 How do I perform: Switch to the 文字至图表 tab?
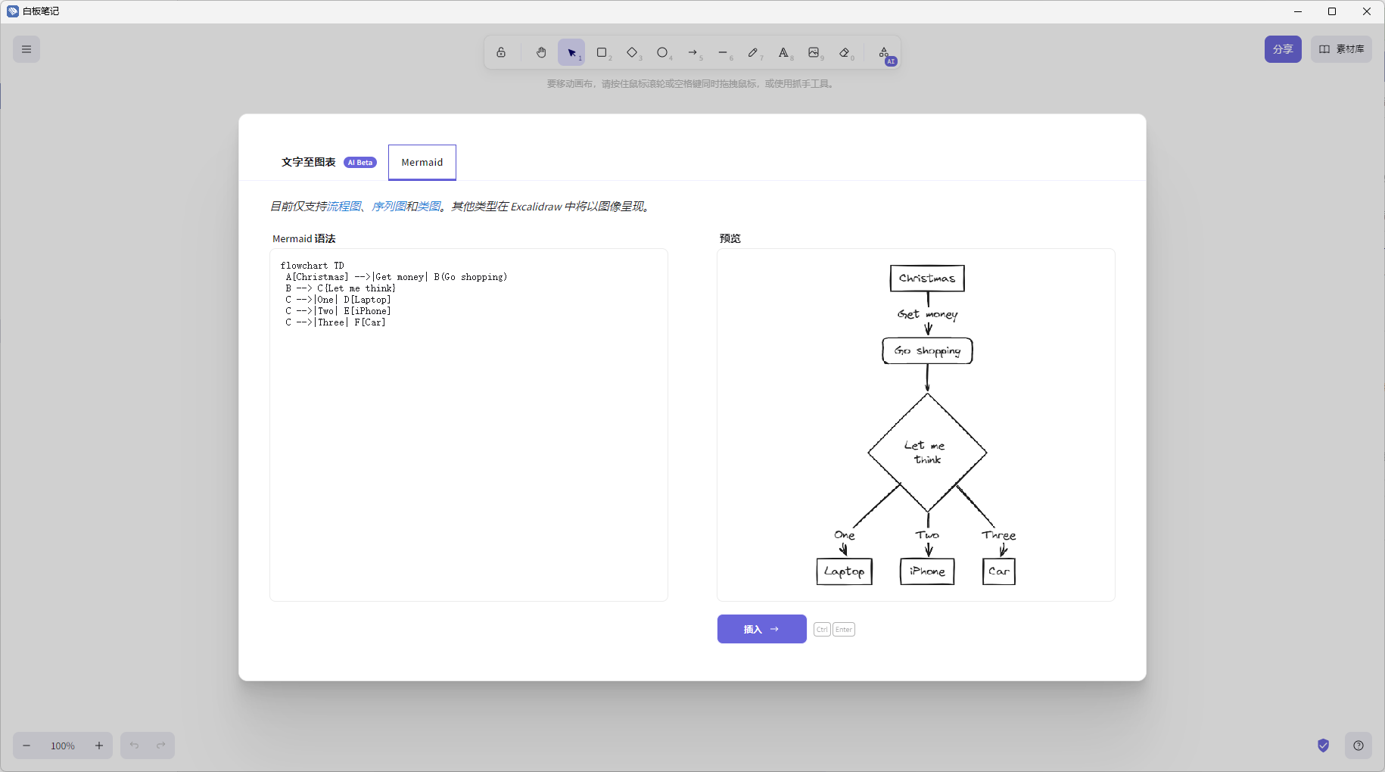309,162
